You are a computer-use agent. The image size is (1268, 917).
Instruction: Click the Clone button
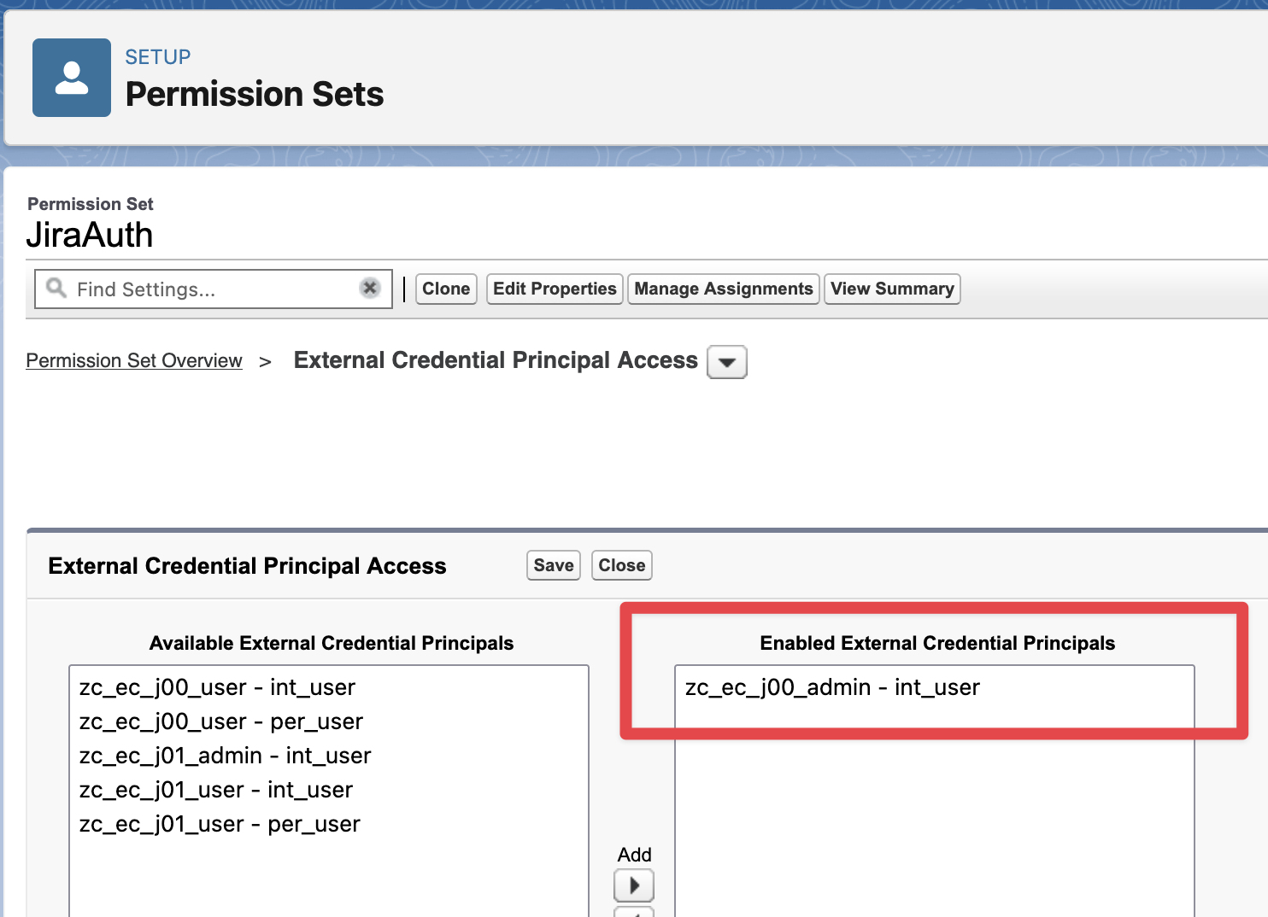pyautogui.click(x=446, y=289)
